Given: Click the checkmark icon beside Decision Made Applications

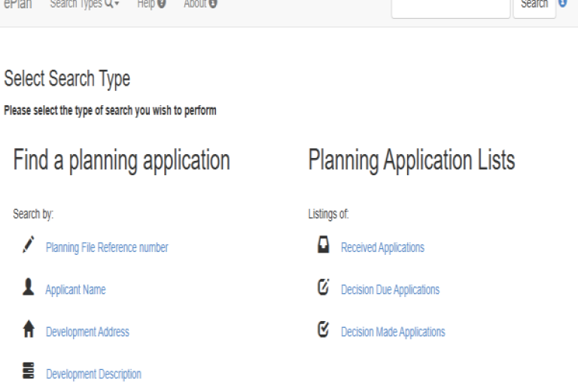Looking at the screenshot, I should (324, 330).
